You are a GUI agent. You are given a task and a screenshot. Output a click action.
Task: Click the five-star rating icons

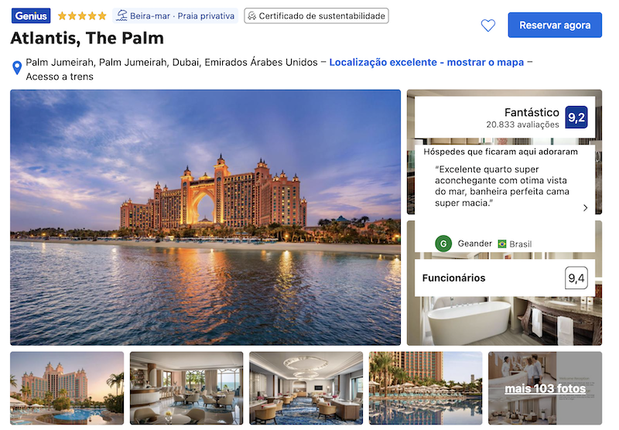tap(82, 15)
